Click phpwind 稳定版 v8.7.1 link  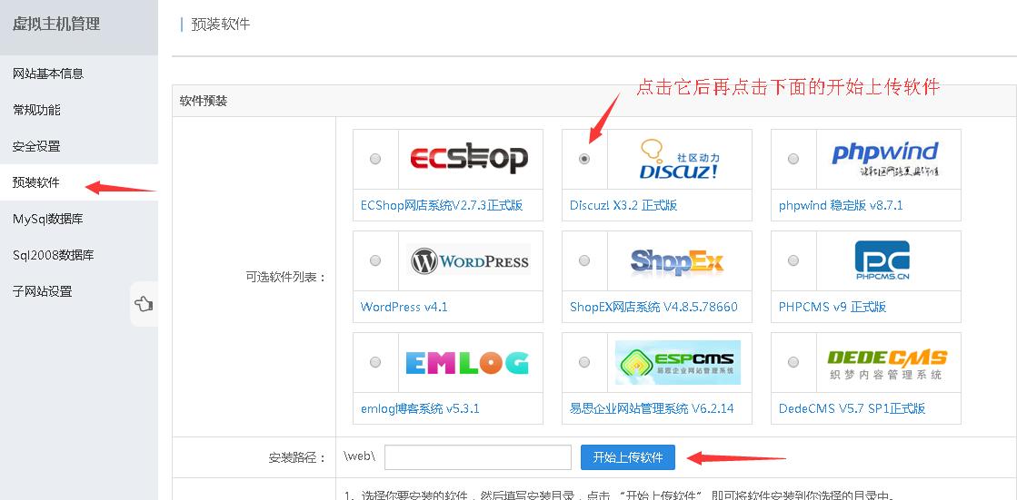point(841,205)
